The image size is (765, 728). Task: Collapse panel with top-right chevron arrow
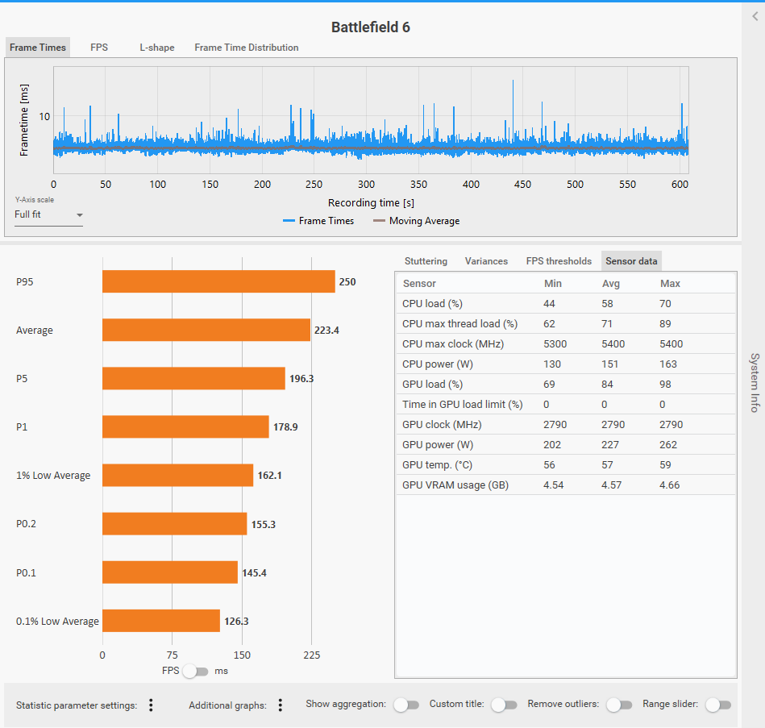point(755,16)
